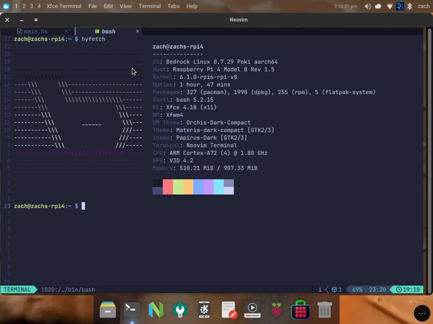Open the Help menu item

tap(192, 6)
